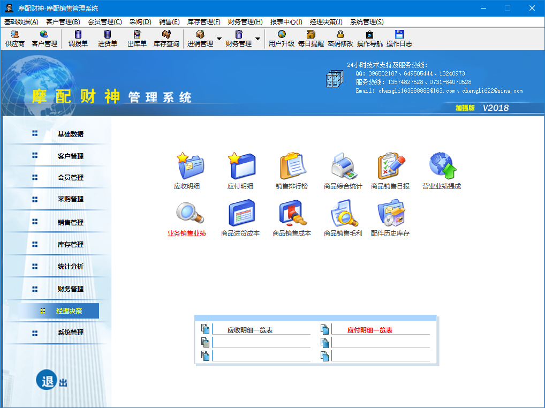This screenshot has height=408, width=545.
Task: Open the 经理决策(J) menu
Action: [326, 22]
